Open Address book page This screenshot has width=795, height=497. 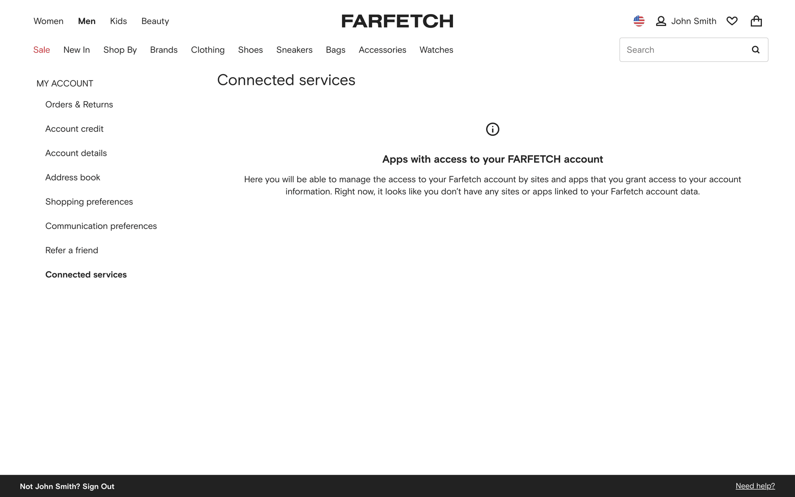coord(73,177)
